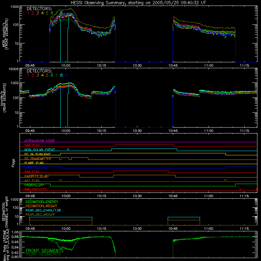Select the GAP_FLAG label
Image resolution: width=261 pixels, height=261 pixels.
click(x=32, y=145)
